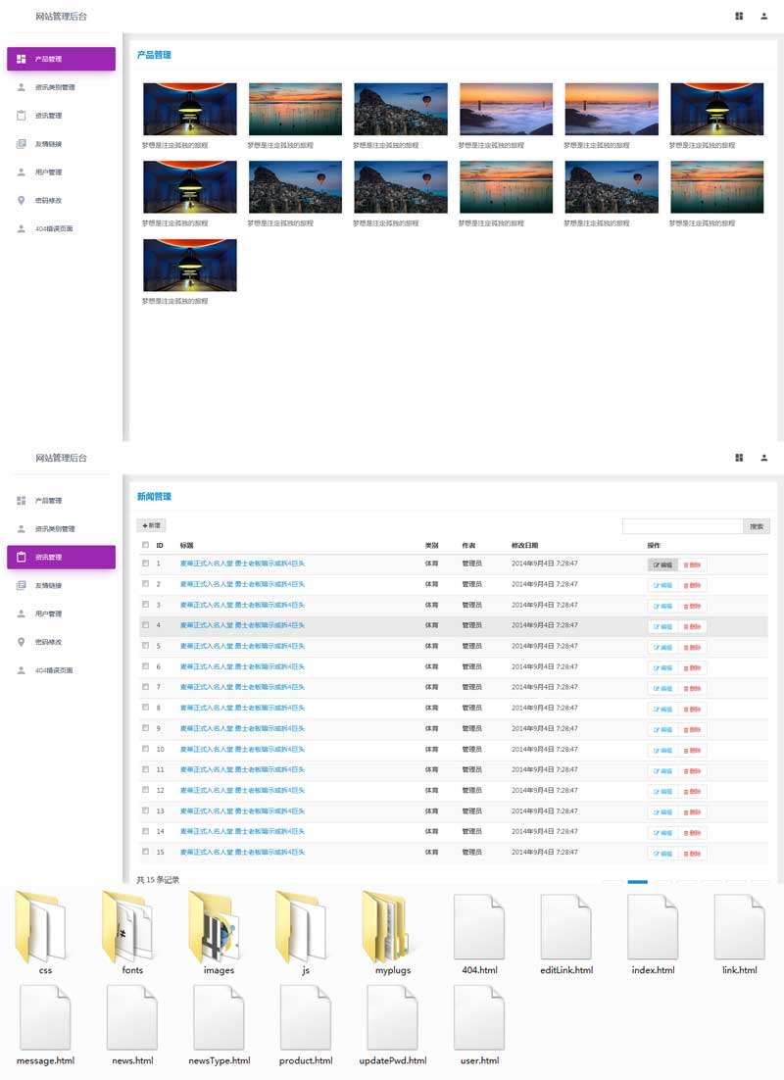Tick the checkbox for news row ID 8
This screenshot has width=784, height=1080.
click(146, 708)
